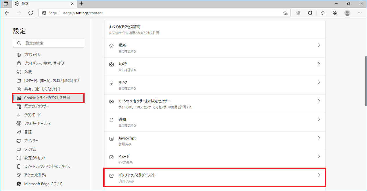The image size is (367, 191).
Task: Click the microphone icon beside マイク
Action: (x=111, y=83)
